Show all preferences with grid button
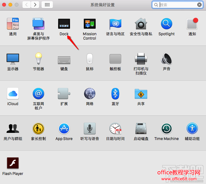206x184 pixels. coord(47,5)
